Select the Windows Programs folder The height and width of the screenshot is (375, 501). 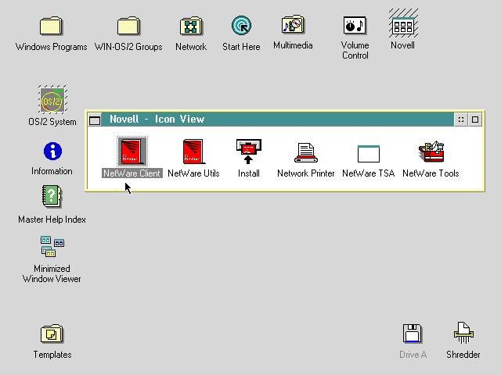click(x=51, y=26)
